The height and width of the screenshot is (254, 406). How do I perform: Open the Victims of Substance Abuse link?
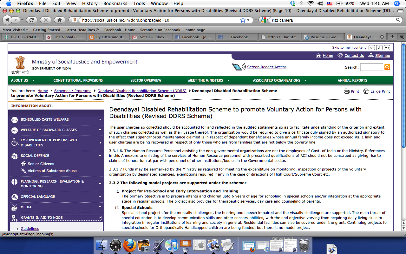[x=52, y=171]
